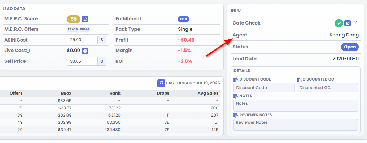The height and width of the screenshot is (143, 367).
Task: Copy the Discount Code field
Action: pos(236,80)
